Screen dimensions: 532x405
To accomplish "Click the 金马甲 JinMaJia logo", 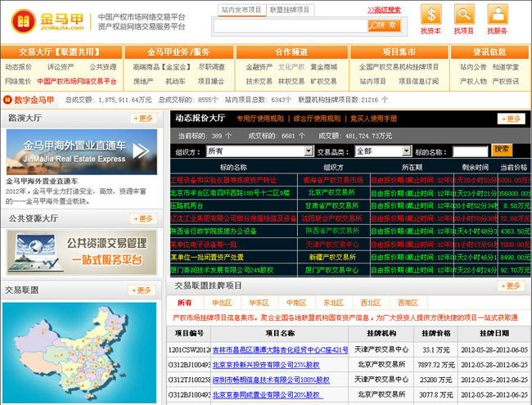I will (x=46, y=18).
